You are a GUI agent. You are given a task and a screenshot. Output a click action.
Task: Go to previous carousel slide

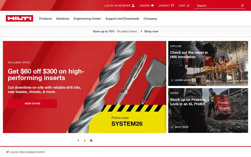[x=78, y=140]
